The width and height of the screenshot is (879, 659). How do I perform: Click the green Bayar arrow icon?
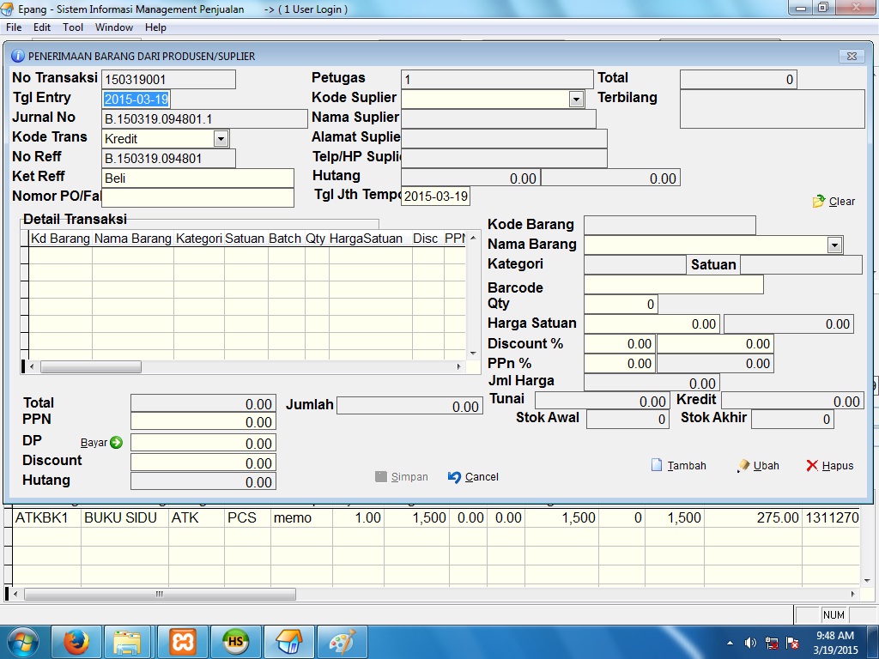click(116, 443)
